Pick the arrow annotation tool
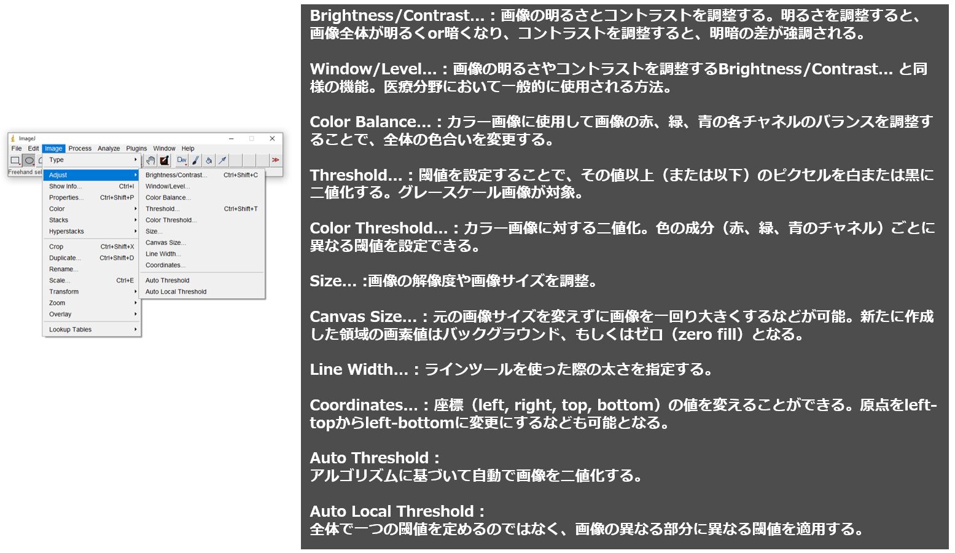 click(222, 160)
